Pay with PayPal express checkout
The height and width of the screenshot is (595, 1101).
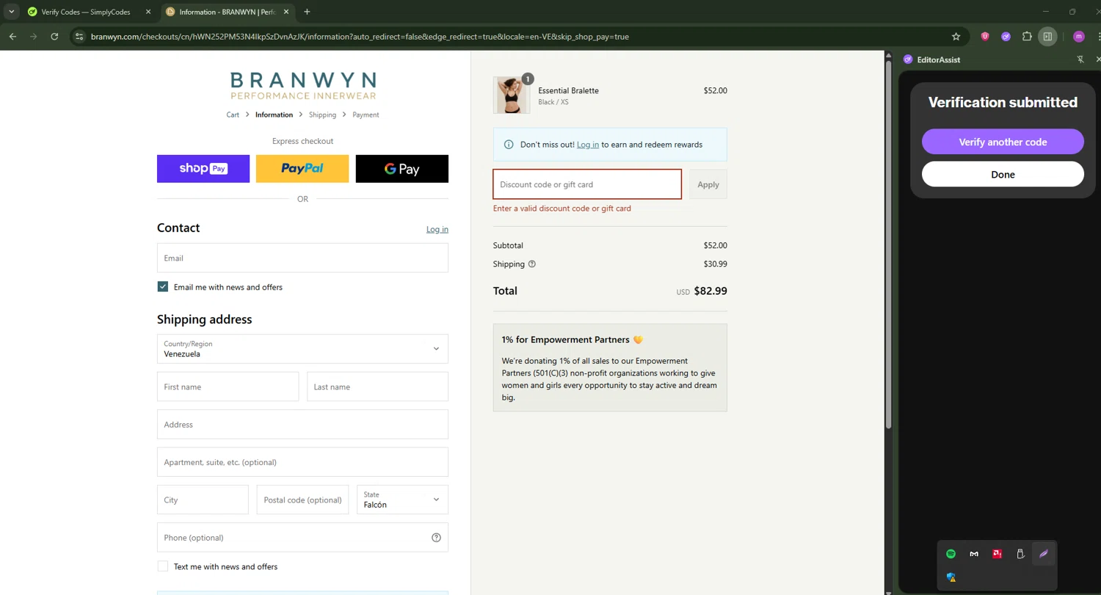point(302,169)
